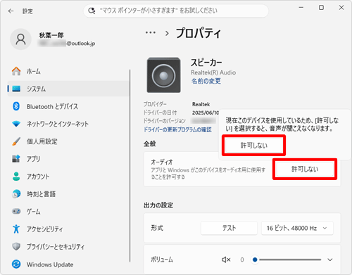This screenshot has width=352, height=275.
Task: Click the アクセシビリティ figure icon
Action: (16, 229)
